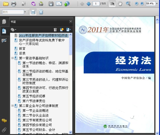Open the find options dropdown arrow
This screenshot has width=160, height=135.
coord(25,12)
